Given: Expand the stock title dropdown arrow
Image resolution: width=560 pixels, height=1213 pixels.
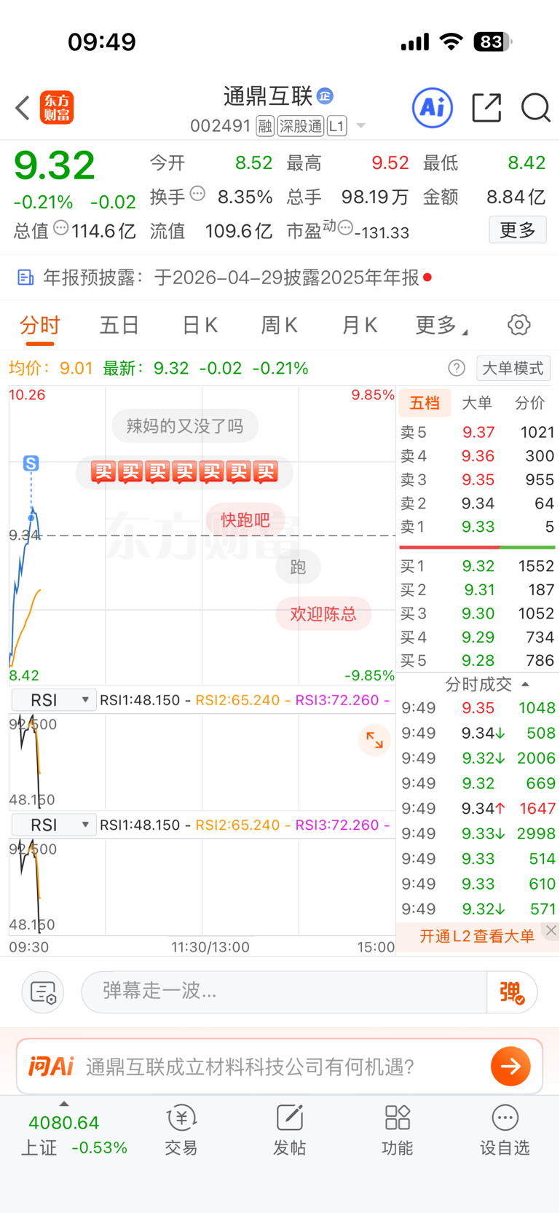Looking at the screenshot, I should point(360,127).
